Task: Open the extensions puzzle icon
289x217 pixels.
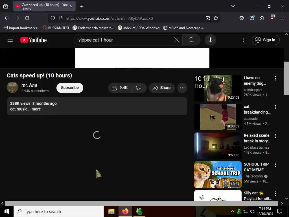Action: pyautogui.click(x=262, y=18)
